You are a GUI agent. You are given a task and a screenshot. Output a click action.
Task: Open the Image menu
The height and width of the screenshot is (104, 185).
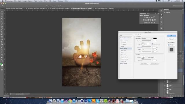25,1
